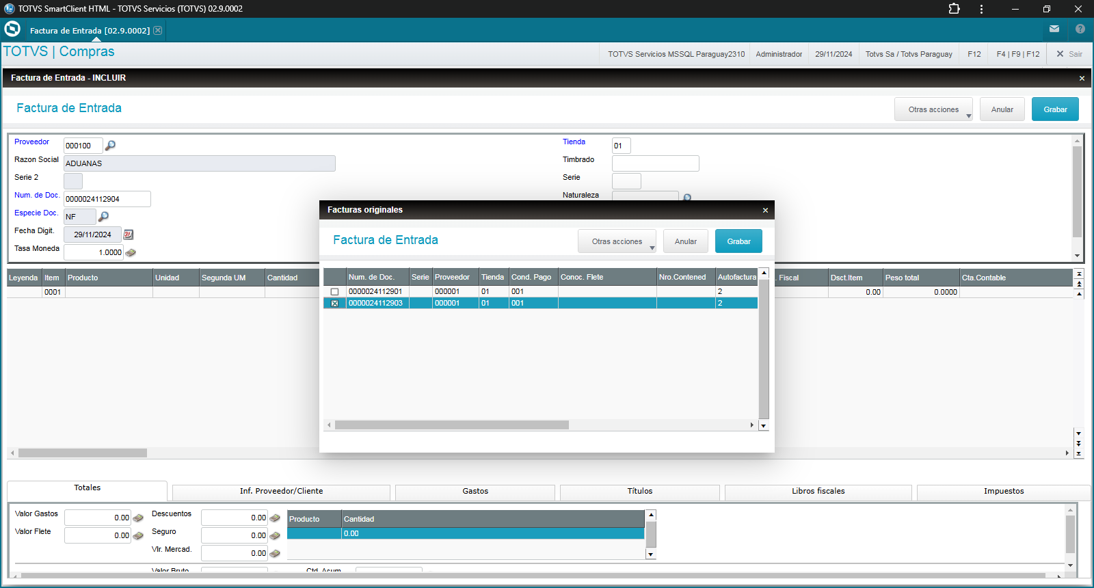1094x588 pixels.
Task: Click the Autofactura column header
Action: pyautogui.click(x=736, y=277)
